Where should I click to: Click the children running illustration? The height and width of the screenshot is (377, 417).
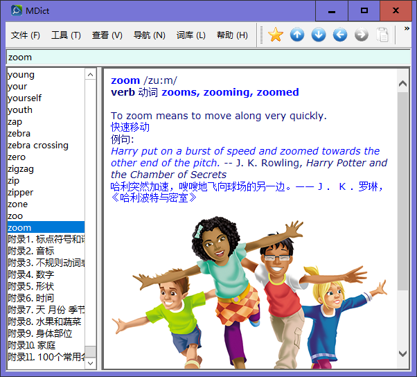[249, 291]
